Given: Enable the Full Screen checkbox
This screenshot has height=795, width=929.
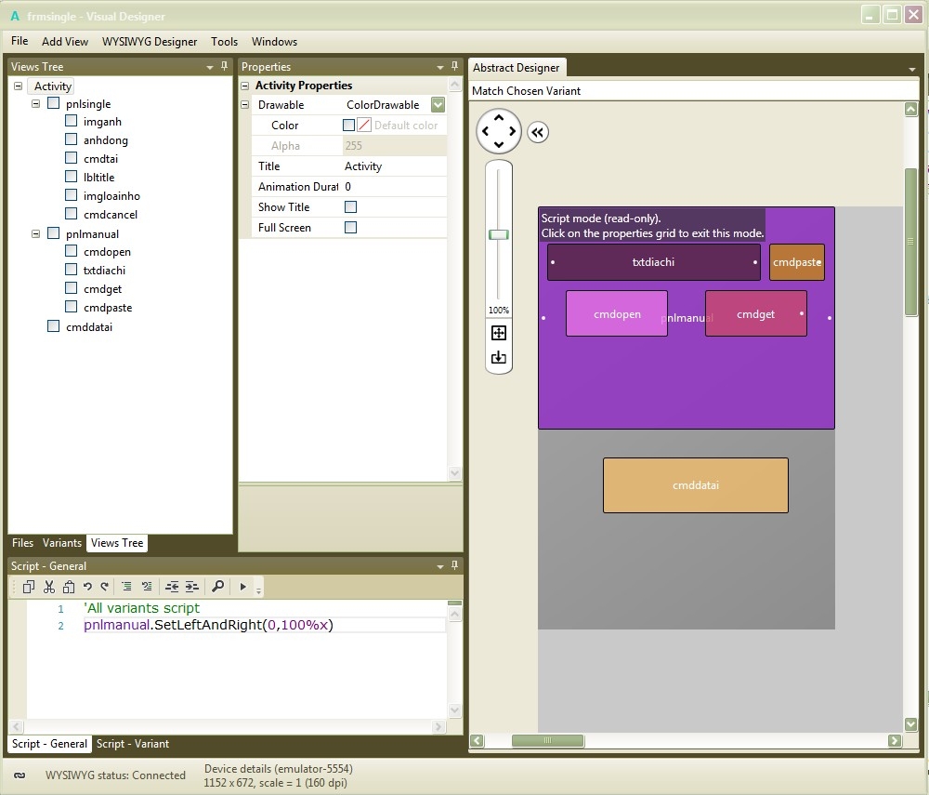Looking at the screenshot, I should 350,228.
